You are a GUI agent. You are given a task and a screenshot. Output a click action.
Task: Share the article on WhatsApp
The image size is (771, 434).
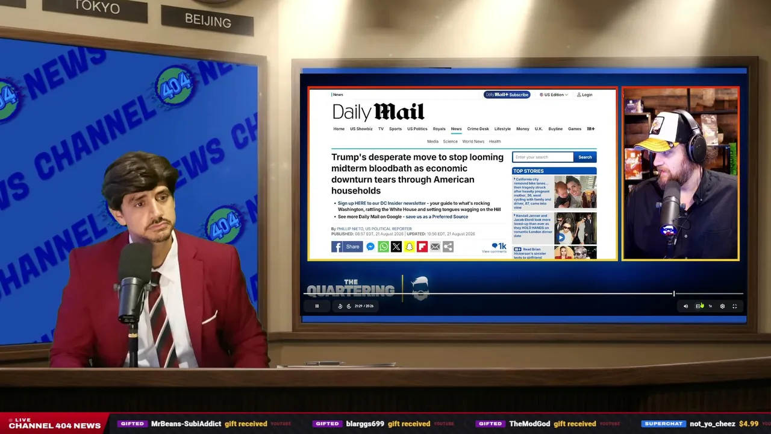[x=383, y=247]
